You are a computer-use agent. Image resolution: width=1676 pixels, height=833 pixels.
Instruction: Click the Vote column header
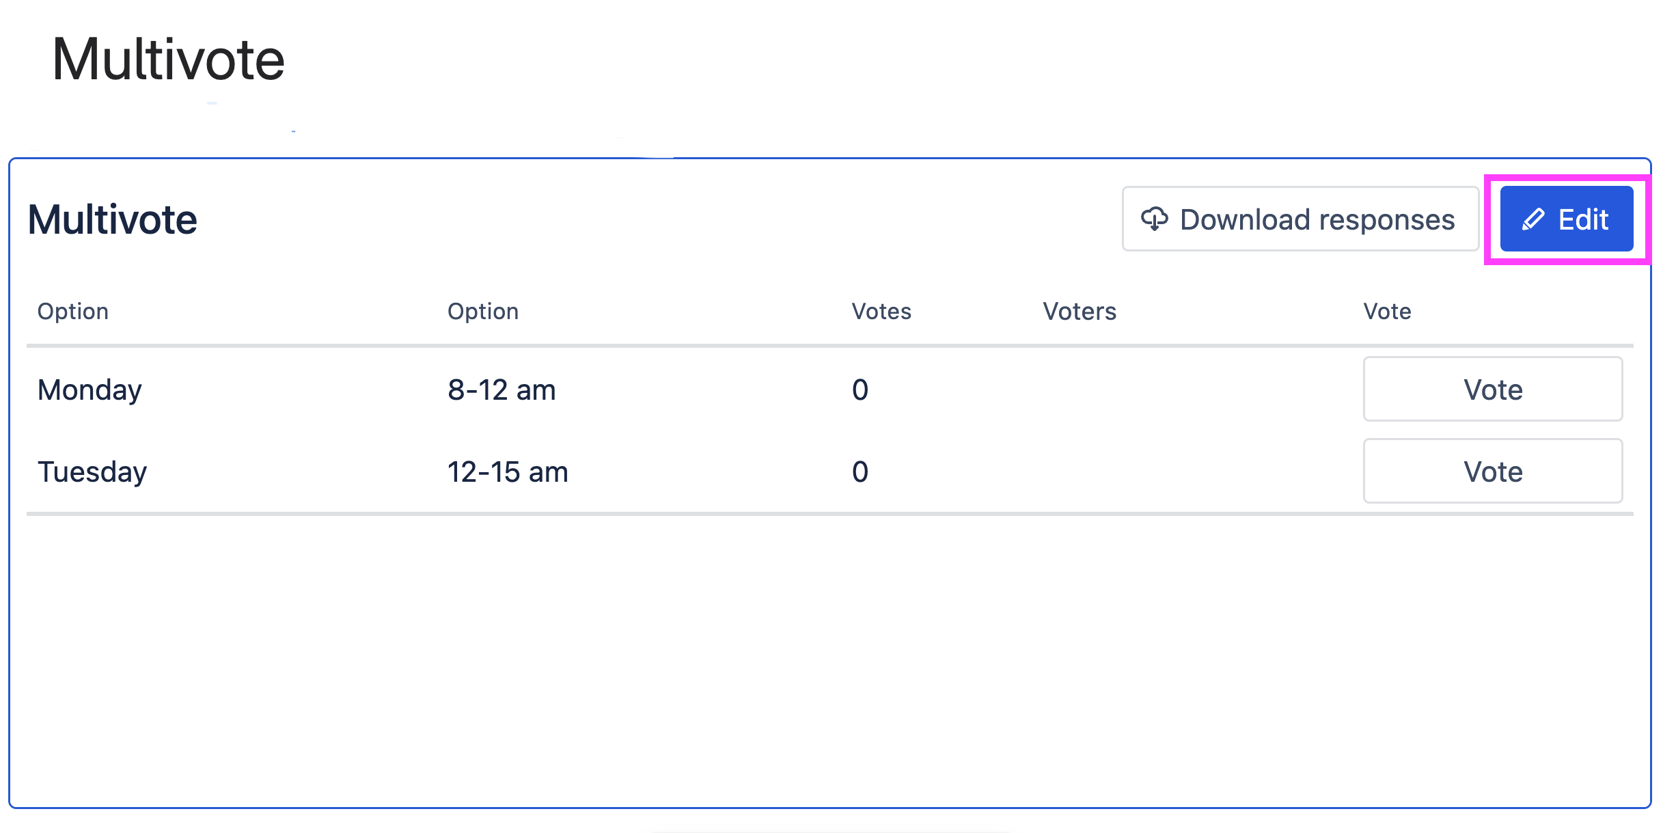click(1387, 312)
